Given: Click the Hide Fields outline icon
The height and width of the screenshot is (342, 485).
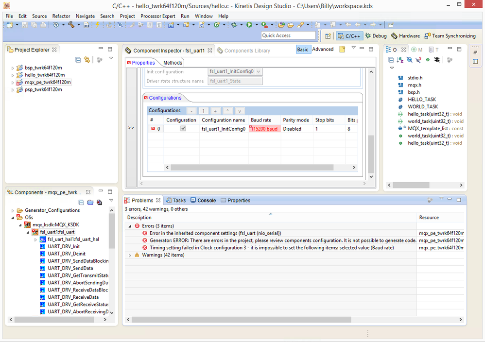Looking at the screenshot, I should tap(409, 60).
